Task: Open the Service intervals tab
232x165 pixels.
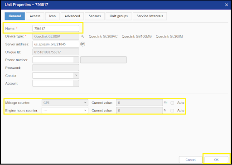Action: (x=150, y=16)
